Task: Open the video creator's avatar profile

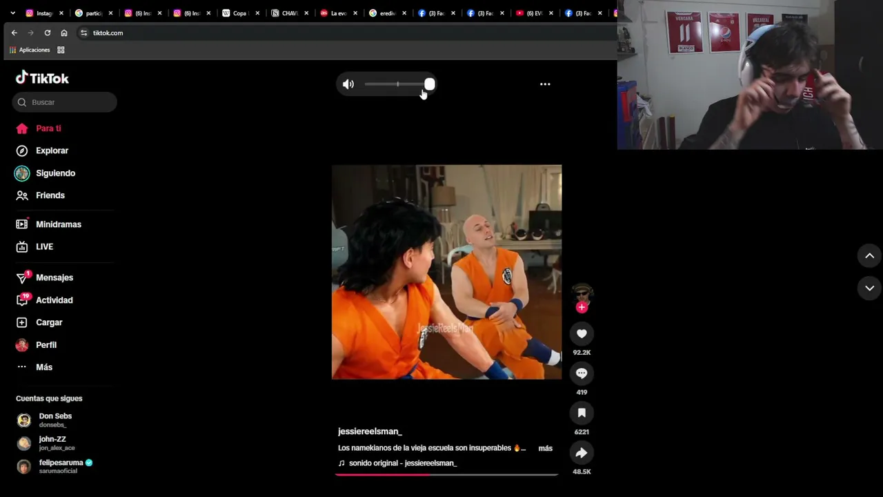Action: pyautogui.click(x=582, y=293)
